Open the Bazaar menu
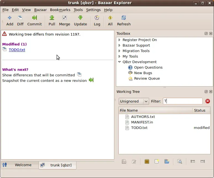The image size is (214, 178). pyautogui.click(x=40, y=10)
